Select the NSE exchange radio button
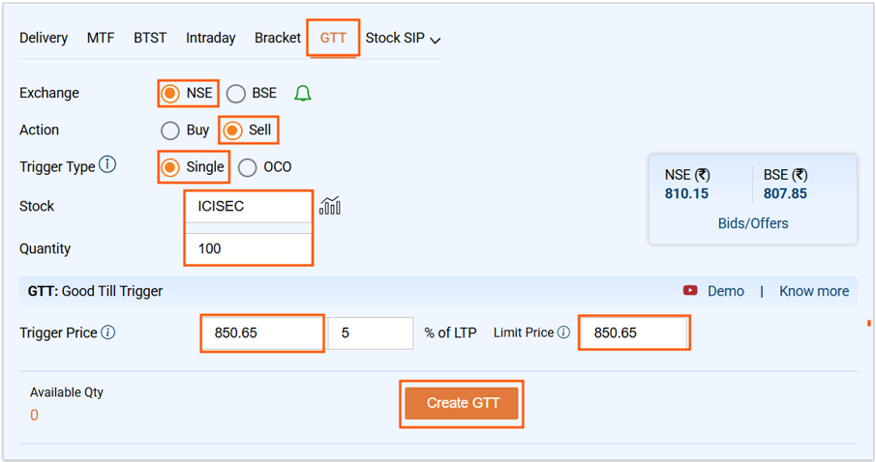The height and width of the screenshot is (462, 876). click(x=170, y=94)
